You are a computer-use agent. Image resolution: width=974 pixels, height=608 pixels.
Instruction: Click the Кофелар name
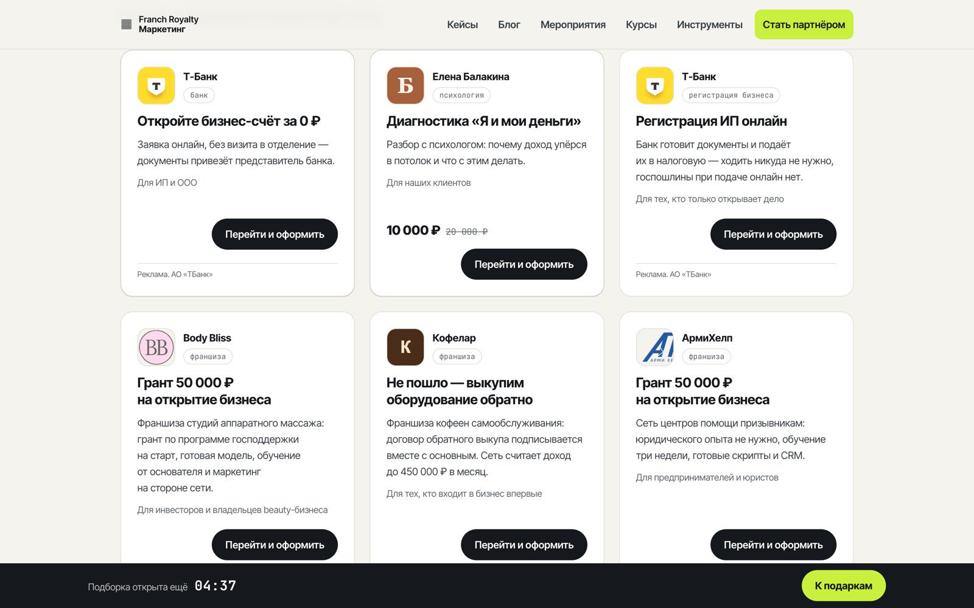[x=454, y=338]
